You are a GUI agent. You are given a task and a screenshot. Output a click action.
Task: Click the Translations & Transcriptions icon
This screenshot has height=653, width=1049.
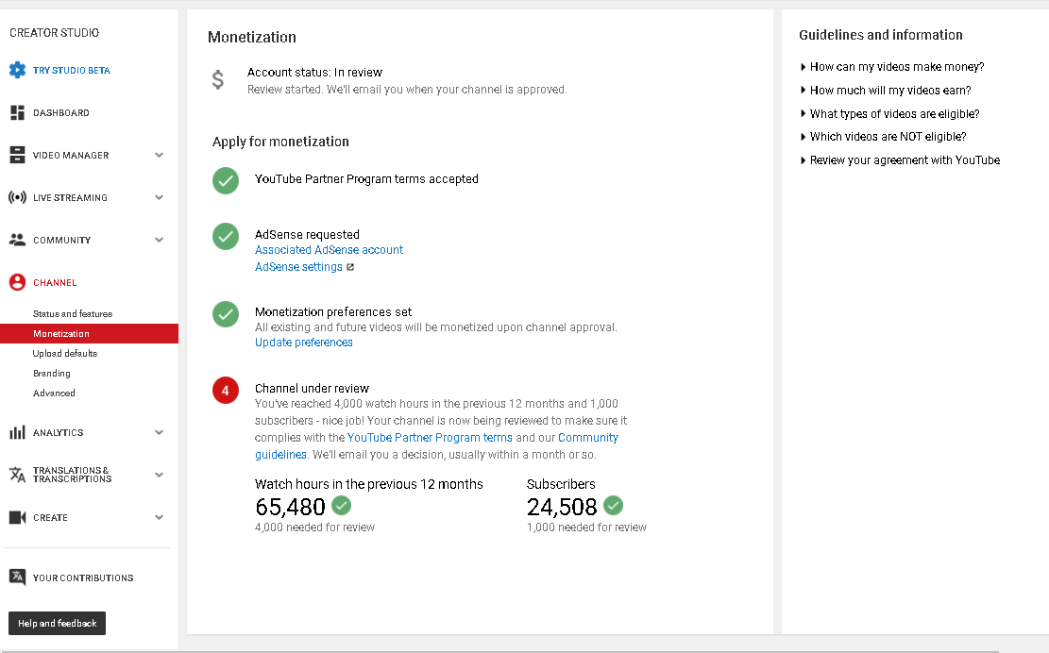[17, 475]
